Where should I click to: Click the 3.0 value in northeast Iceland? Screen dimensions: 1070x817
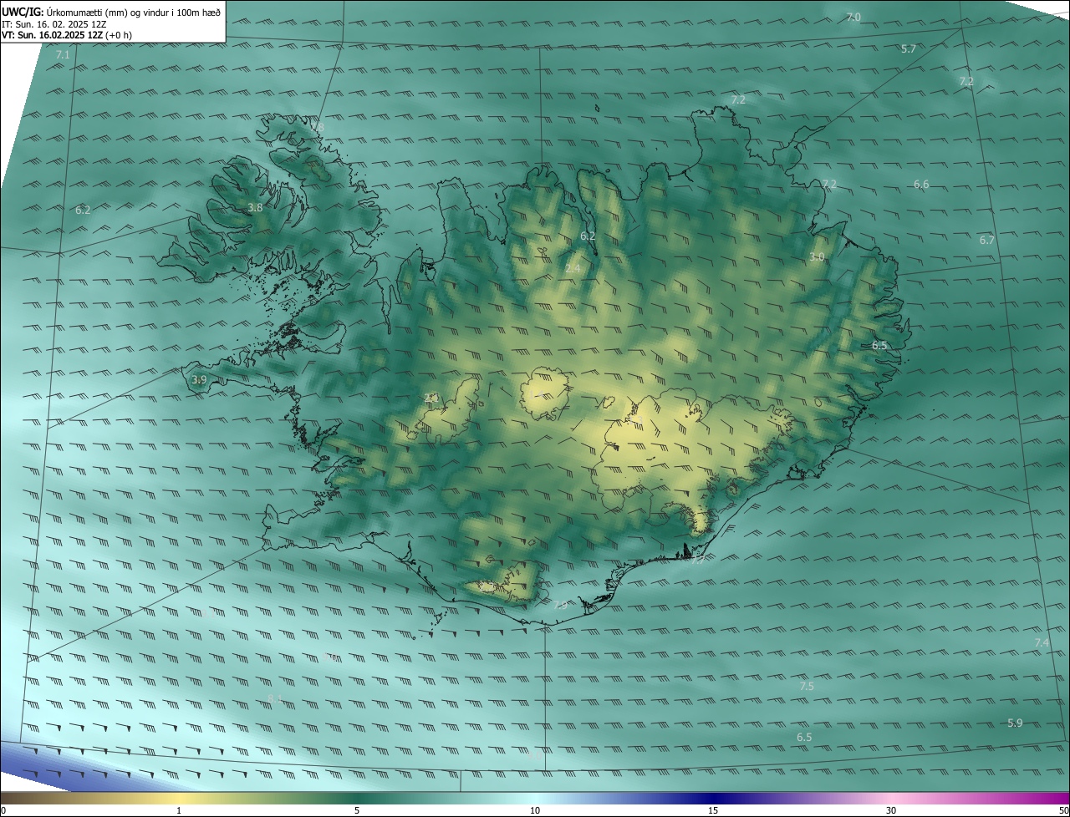tap(817, 257)
